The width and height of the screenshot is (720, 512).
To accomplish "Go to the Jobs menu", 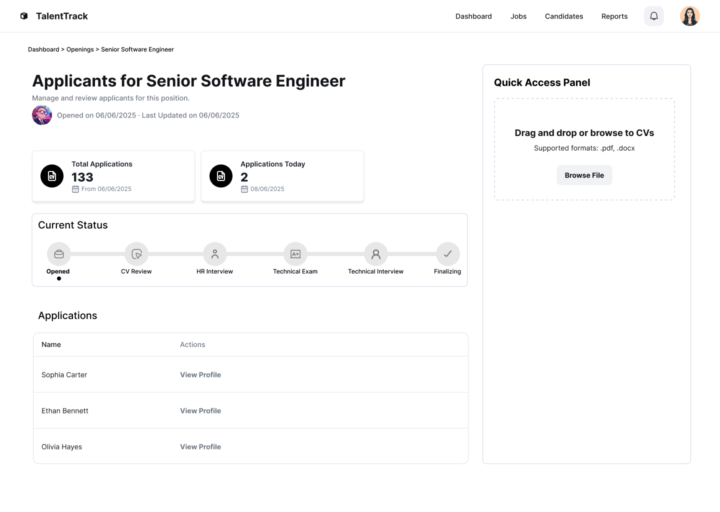I will tap(518, 16).
